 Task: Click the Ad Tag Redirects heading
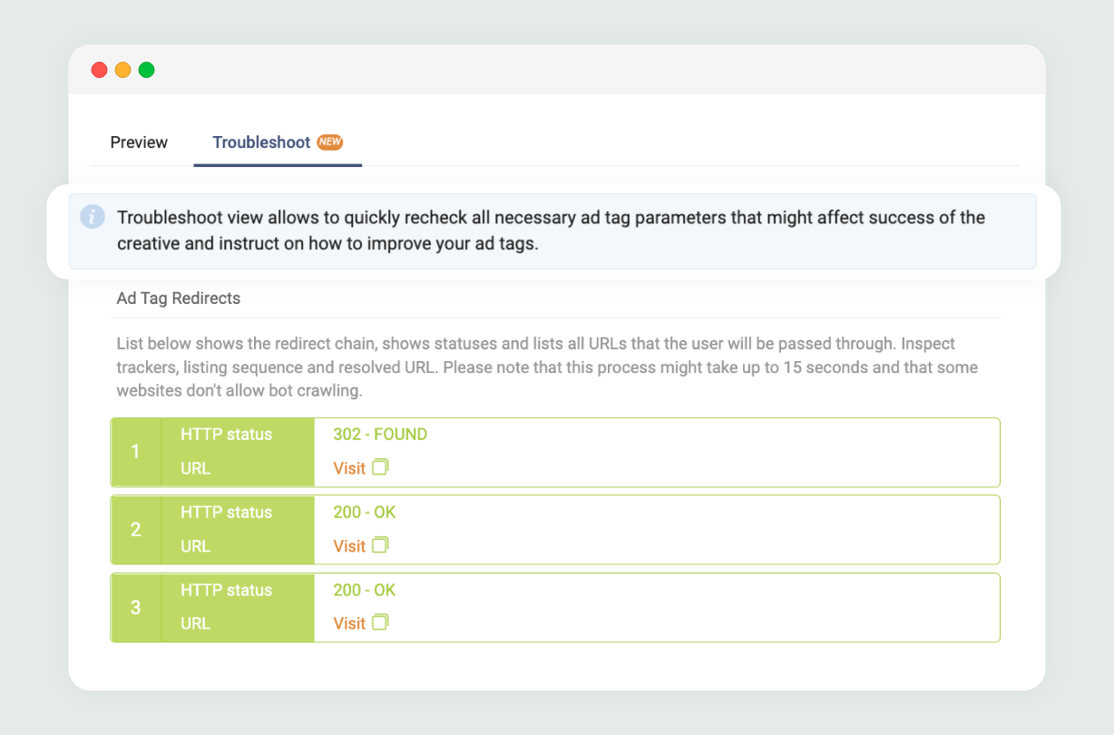[179, 298]
